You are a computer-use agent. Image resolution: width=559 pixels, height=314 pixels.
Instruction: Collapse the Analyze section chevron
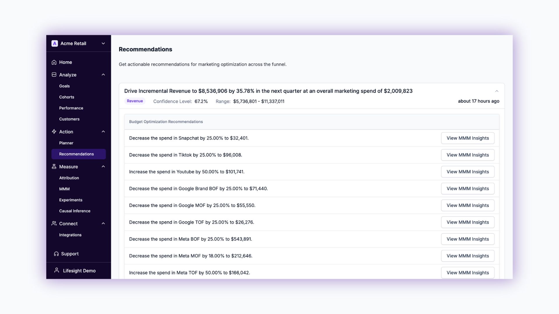coord(103,75)
